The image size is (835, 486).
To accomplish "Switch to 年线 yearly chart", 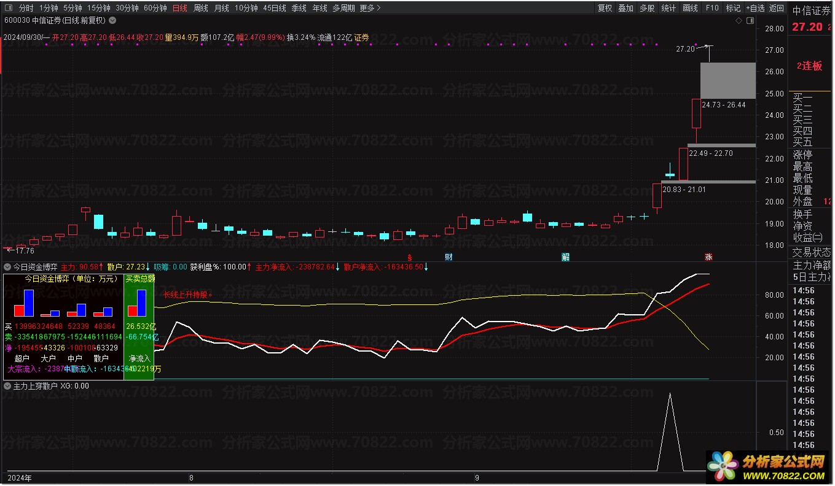I will [x=319, y=8].
